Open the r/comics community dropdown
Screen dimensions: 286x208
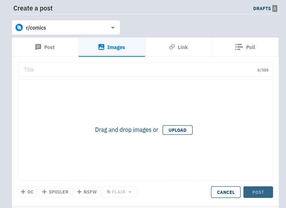(x=66, y=27)
